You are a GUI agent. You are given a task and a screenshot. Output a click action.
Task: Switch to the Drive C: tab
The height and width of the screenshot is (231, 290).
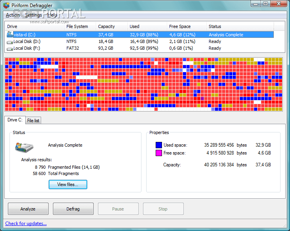click(15, 120)
